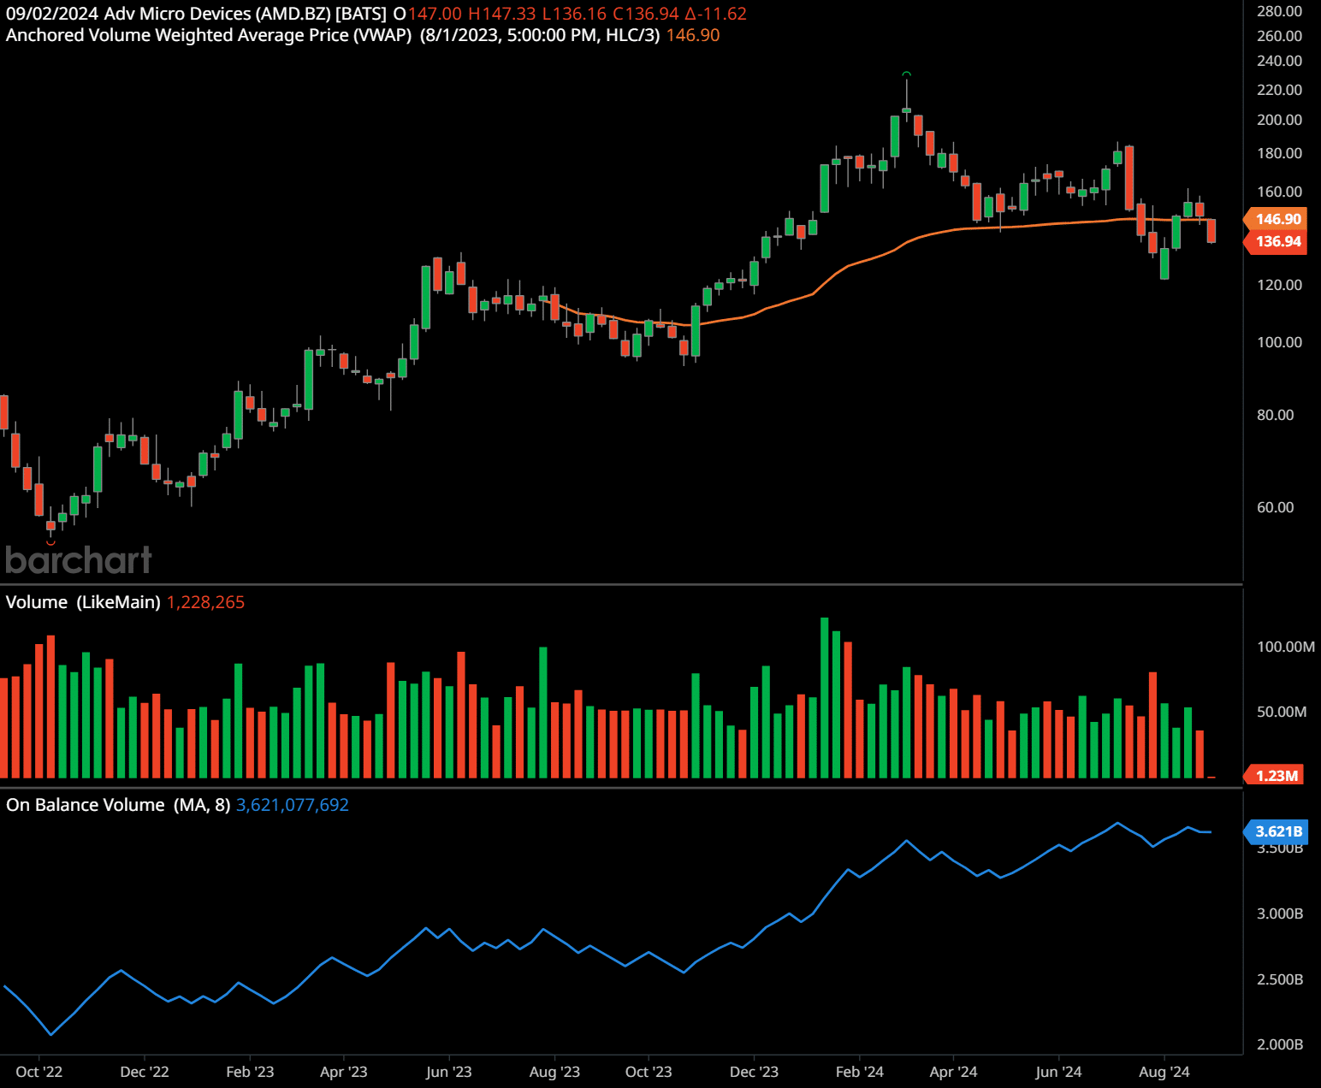This screenshot has width=1321, height=1088.
Task: Click the 260.00 price axis label
Action: pos(1279,36)
